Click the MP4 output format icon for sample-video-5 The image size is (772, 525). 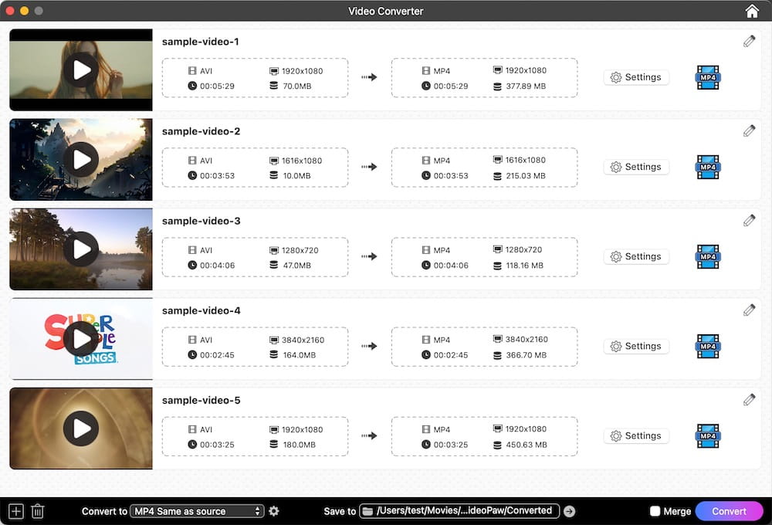click(x=707, y=435)
